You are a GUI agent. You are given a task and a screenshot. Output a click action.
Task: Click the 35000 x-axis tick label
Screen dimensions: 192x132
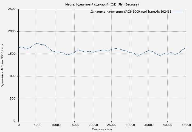click(149, 125)
